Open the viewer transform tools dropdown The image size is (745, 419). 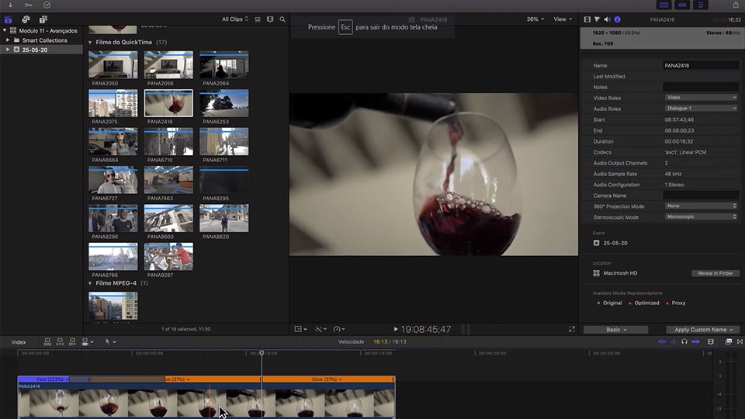click(300, 329)
